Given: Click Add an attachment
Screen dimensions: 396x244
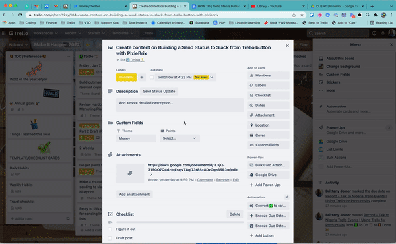Looking at the screenshot, I should pyautogui.click(x=135, y=195).
